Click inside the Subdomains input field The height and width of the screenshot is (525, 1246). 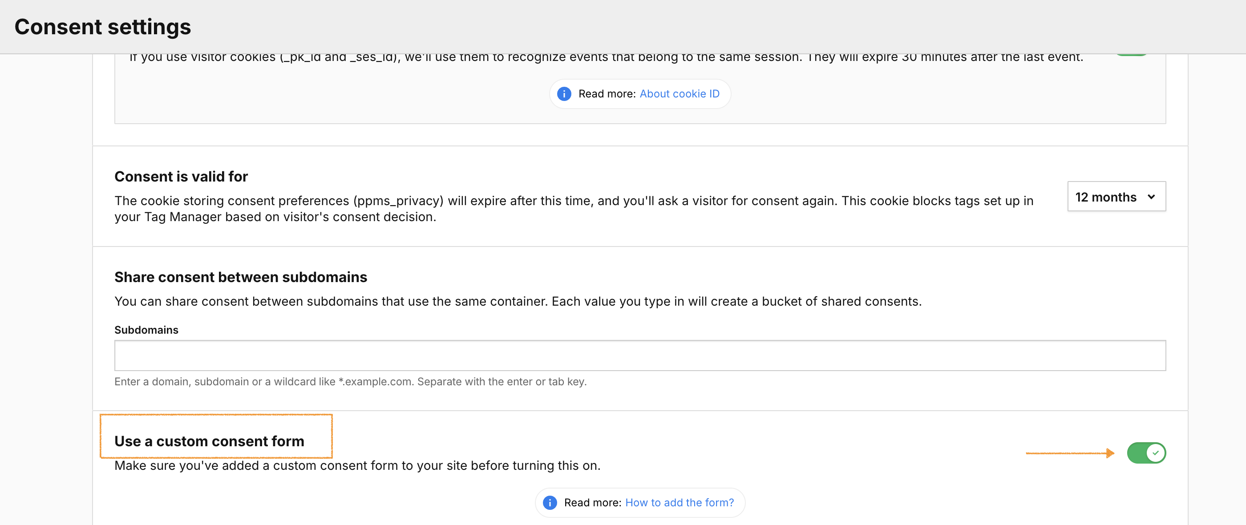(640, 355)
